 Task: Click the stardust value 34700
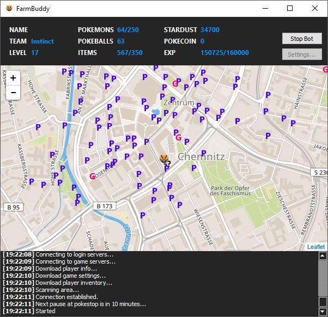[x=210, y=30]
